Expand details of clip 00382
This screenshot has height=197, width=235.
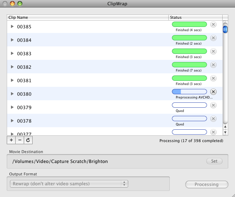(12, 67)
